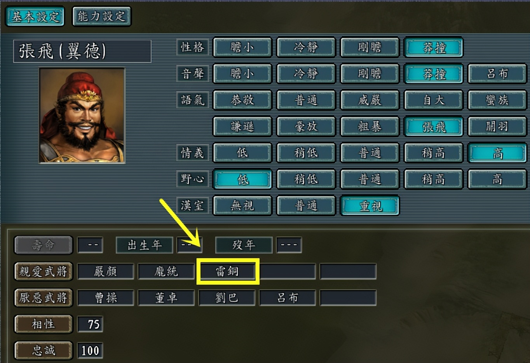Select the 劉巴 disliked-officer slot
The height and width of the screenshot is (363, 530).
[227, 298]
